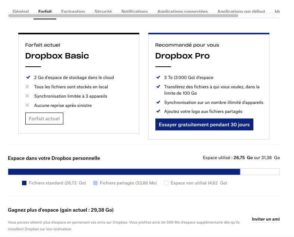Click the Synchronisation limitée à 3 appareils text
The height and width of the screenshot is (237, 294).
(x=71, y=96)
